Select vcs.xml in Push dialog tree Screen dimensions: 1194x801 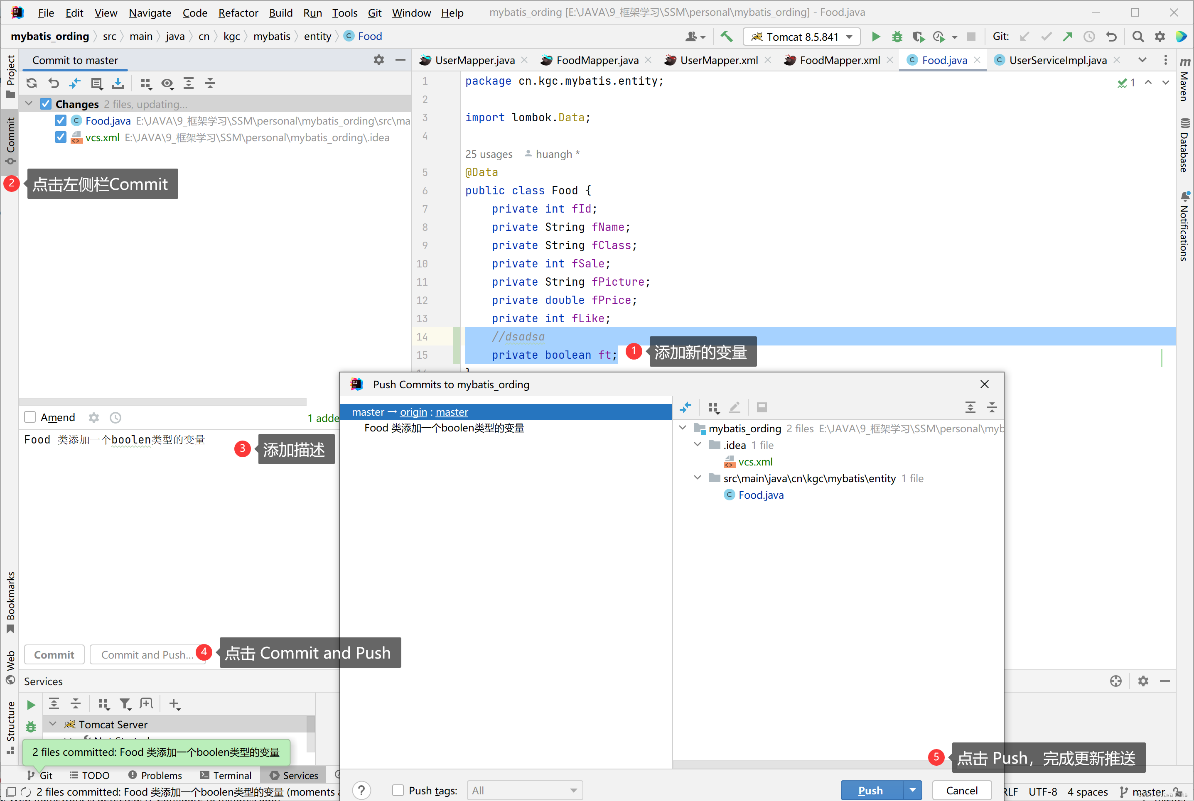(755, 461)
